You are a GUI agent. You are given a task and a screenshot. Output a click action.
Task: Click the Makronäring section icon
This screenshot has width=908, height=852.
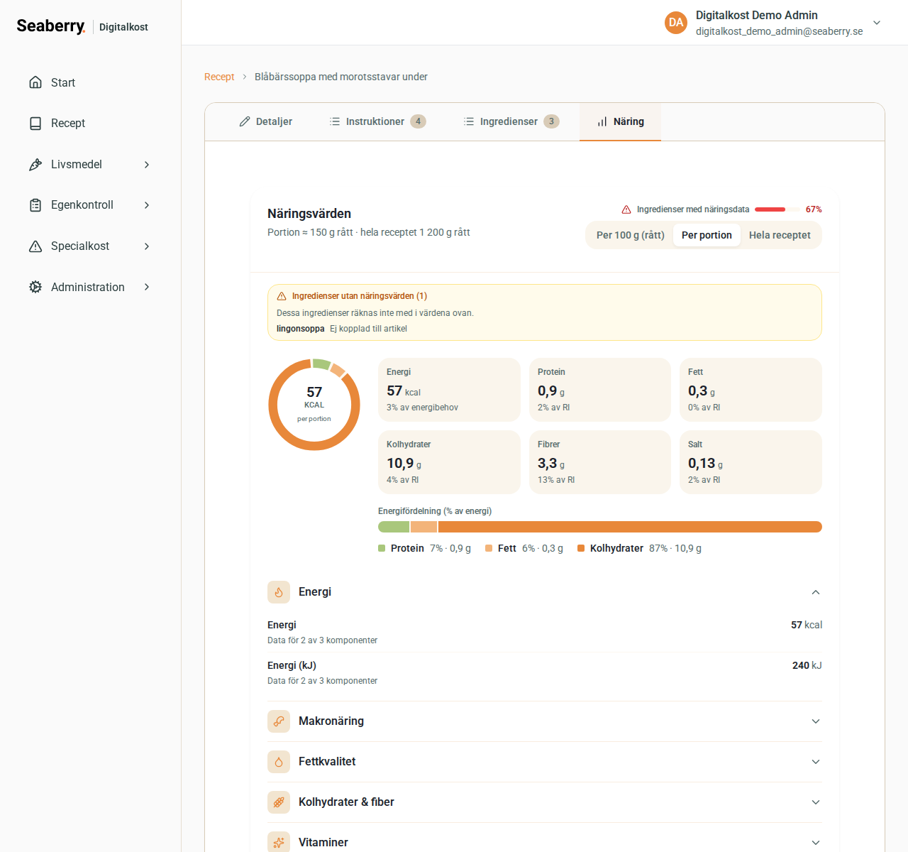279,721
